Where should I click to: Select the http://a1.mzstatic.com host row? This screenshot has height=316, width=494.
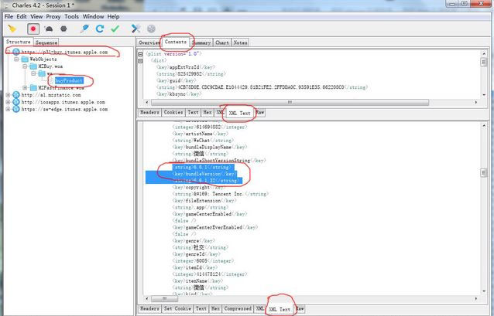tap(51, 94)
